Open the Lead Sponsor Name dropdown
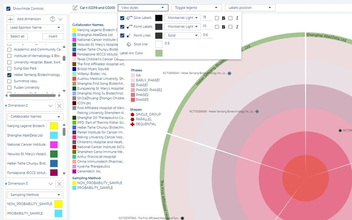 pyautogui.click(x=35, y=28)
